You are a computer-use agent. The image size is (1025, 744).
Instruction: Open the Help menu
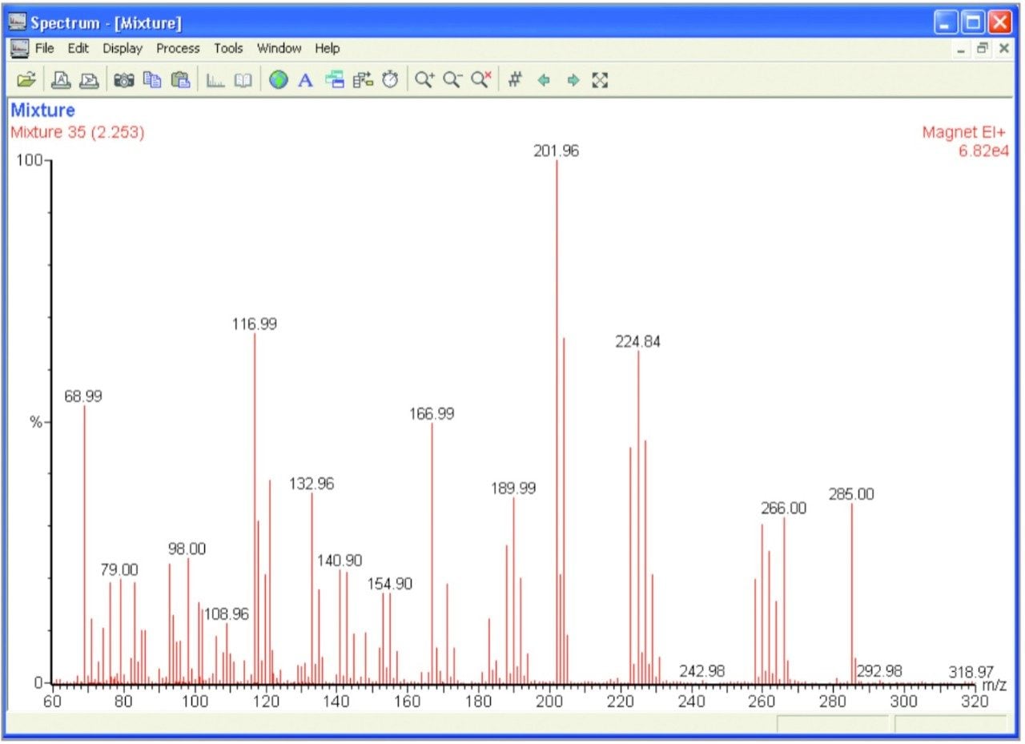coord(327,49)
